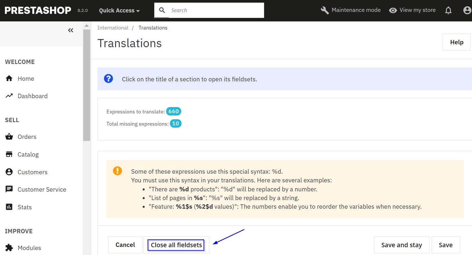This screenshot has width=472, height=255.
Task: Open the Help panel button
Action: tap(456, 42)
